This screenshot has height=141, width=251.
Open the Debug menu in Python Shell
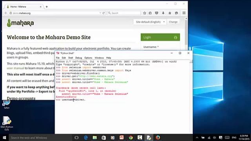point(78,58)
